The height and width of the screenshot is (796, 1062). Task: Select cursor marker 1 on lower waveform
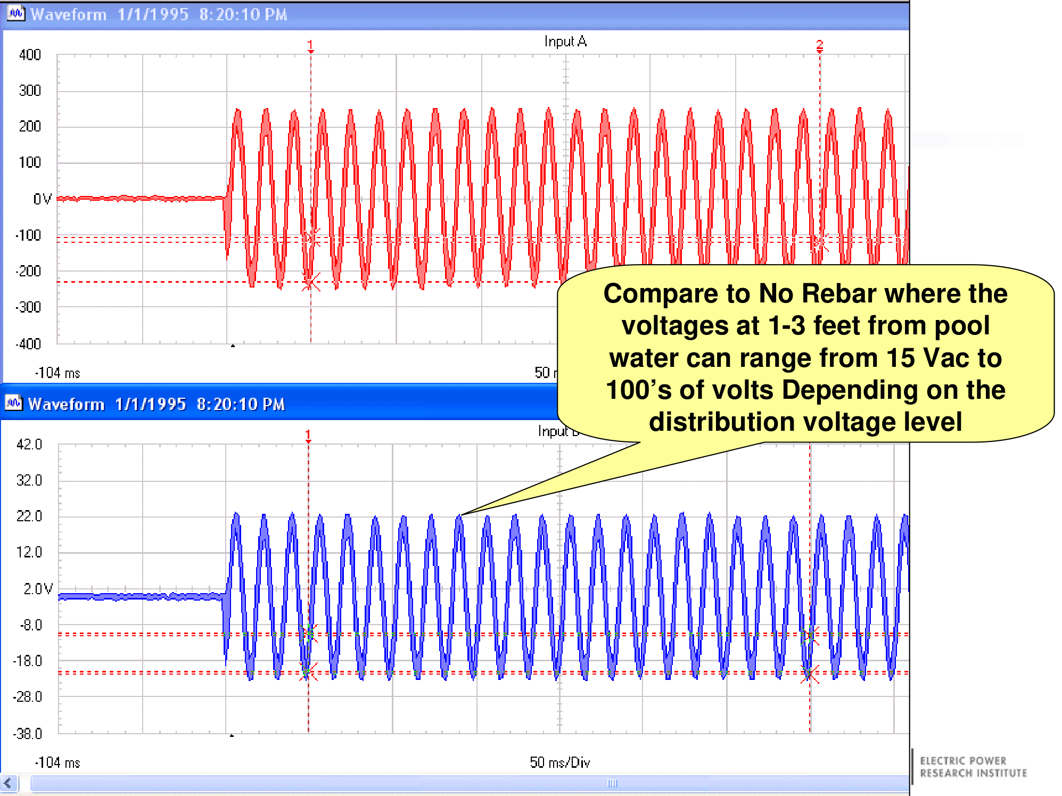pos(308,436)
